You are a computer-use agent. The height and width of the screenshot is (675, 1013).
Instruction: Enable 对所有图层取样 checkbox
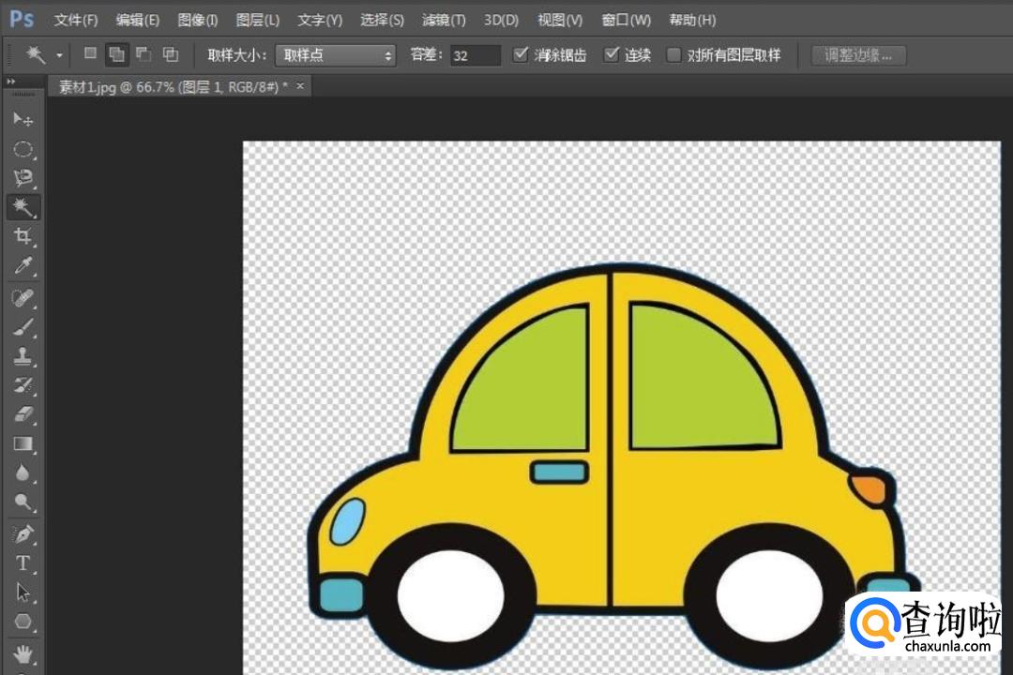[673, 54]
